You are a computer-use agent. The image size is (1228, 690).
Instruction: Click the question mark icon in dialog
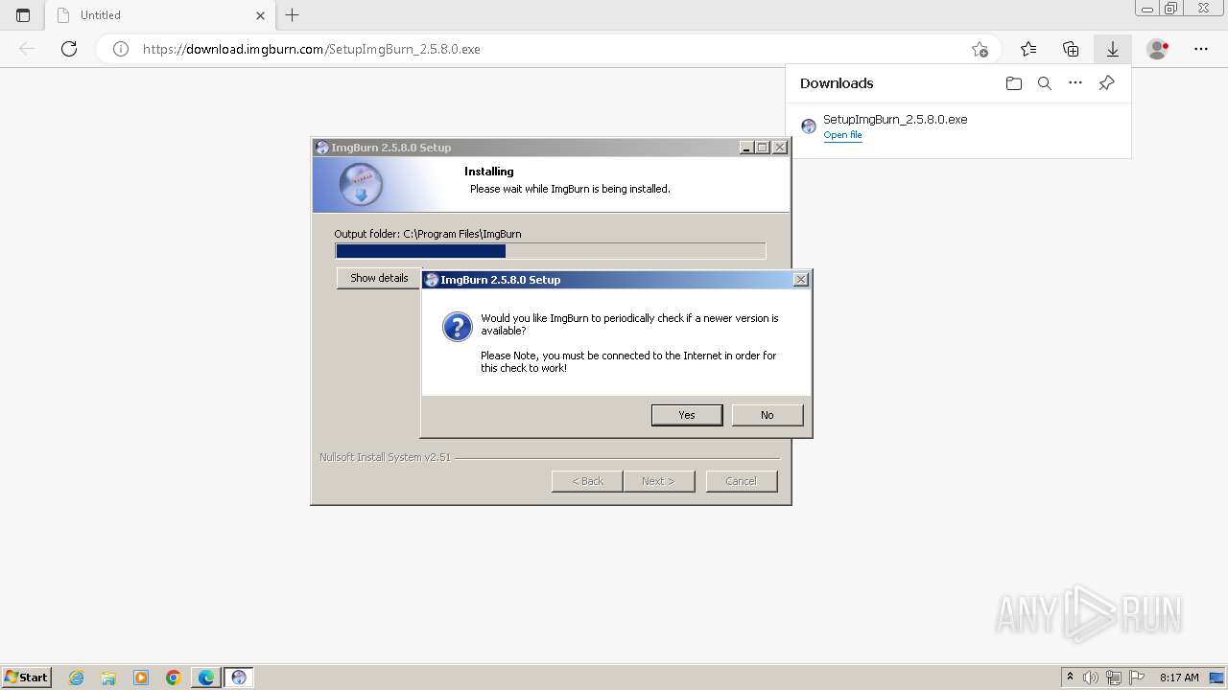[458, 327]
